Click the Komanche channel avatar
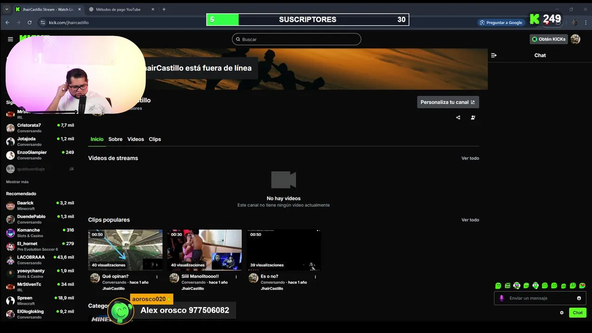Viewport: 592px width, 333px height. pos(10,233)
